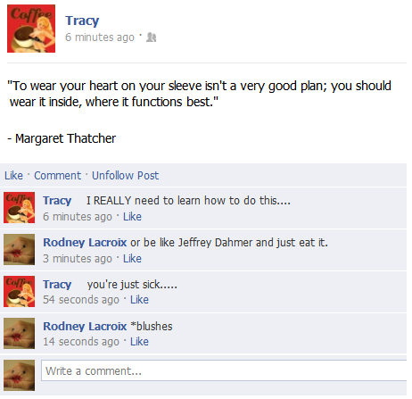Click Tracy's avatar next to "you're just sick"
Image resolution: width=412 pixels, height=399 pixels.
click(20, 291)
